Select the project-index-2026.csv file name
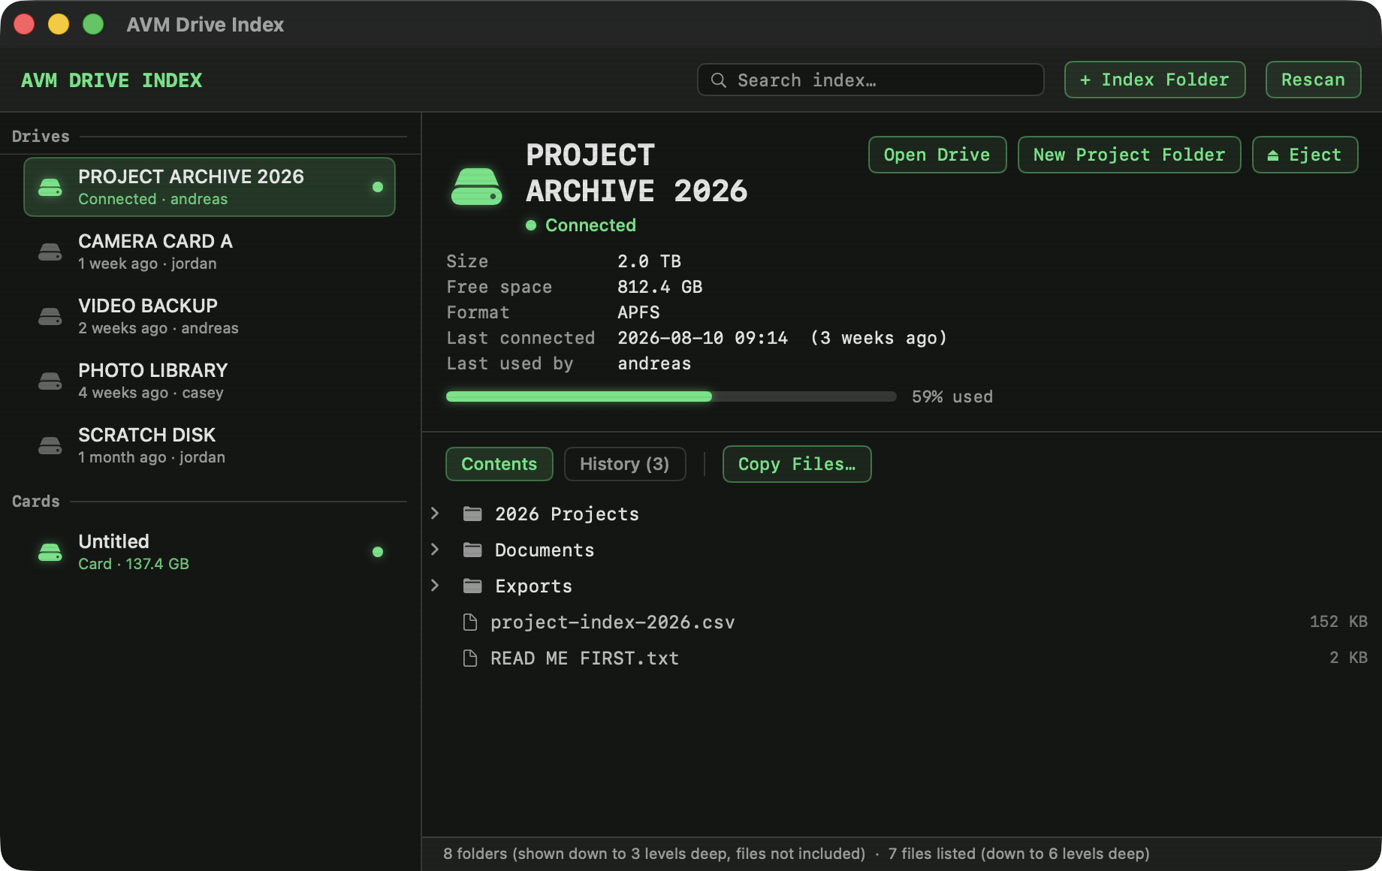The height and width of the screenshot is (871, 1382). coord(613,622)
